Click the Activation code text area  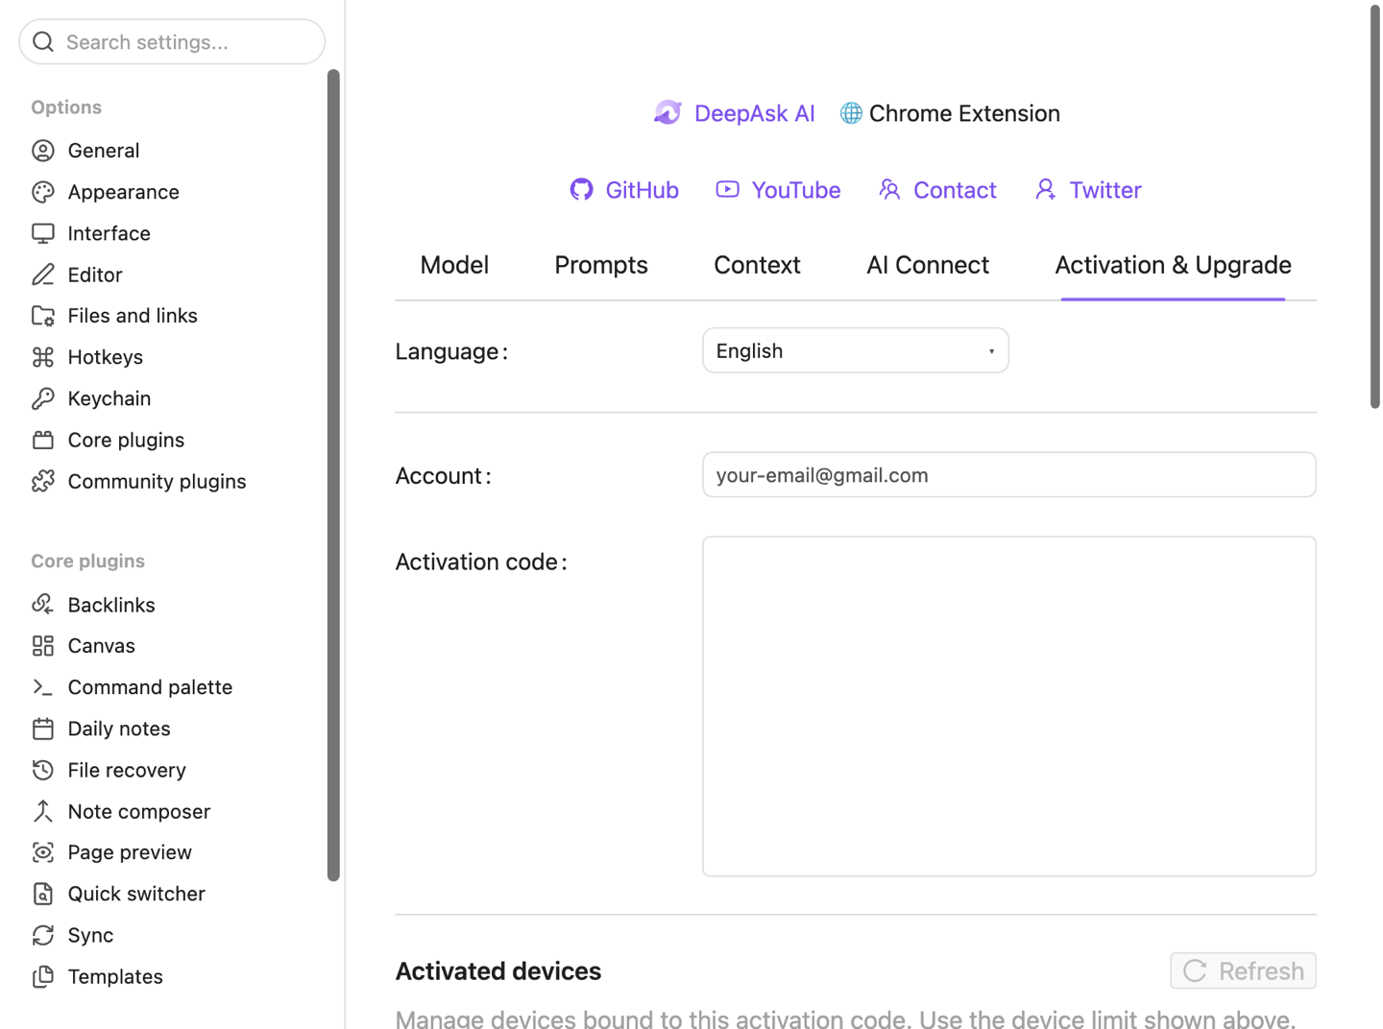[x=1009, y=706]
